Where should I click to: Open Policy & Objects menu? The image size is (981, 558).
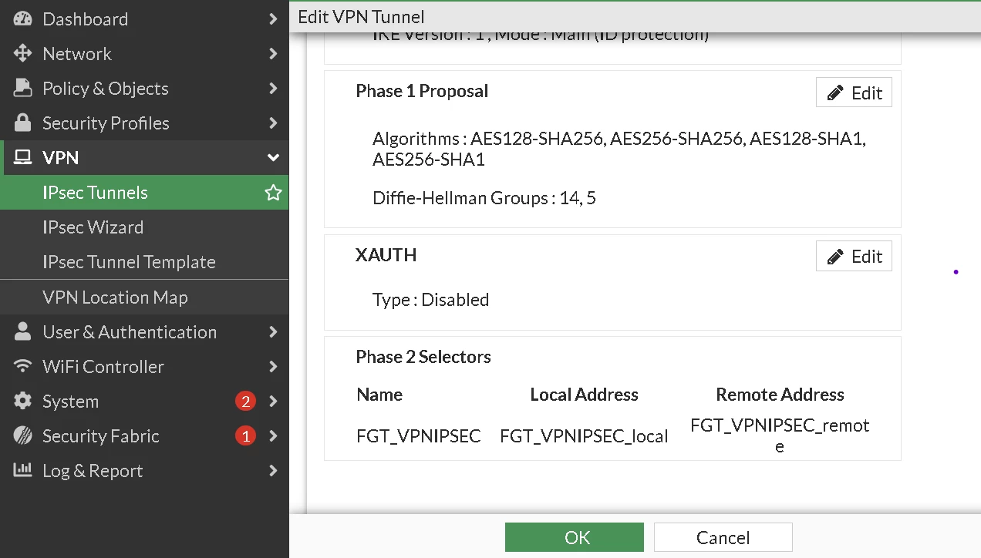(x=144, y=89)
